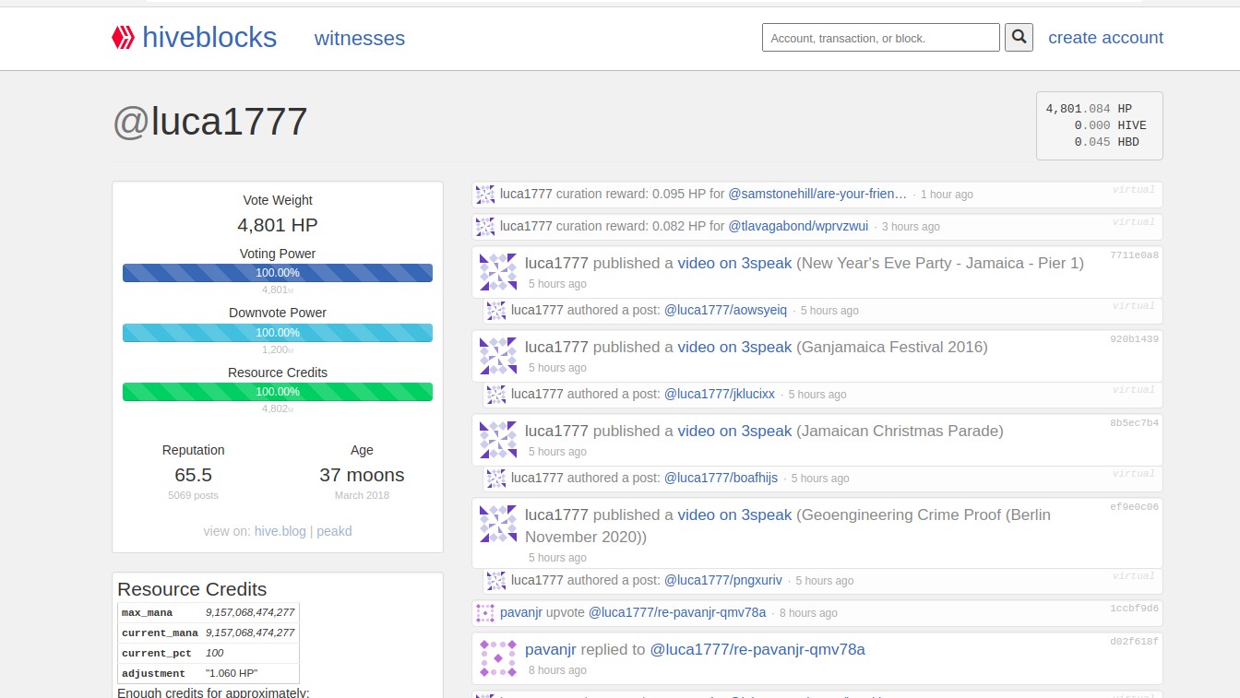1240x698 pixels.
Task: Open @samstonehill/are-your-frien… post link
Action: click(x=817, y=195)
